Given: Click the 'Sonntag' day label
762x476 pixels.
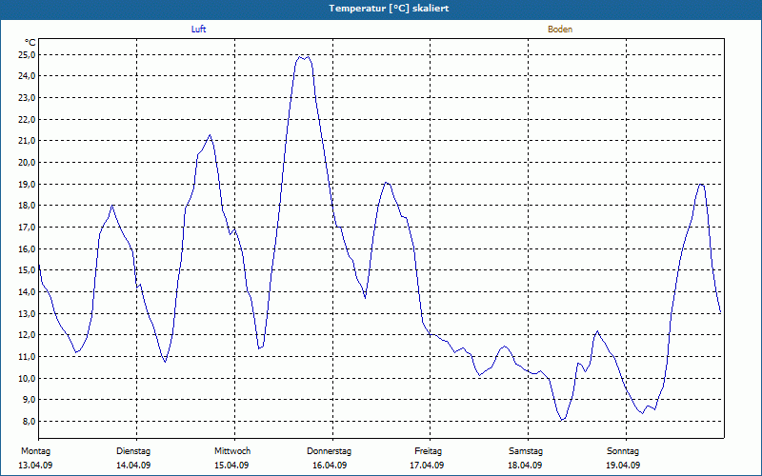Looking at the screenshot, I should [x=623, y=451].
